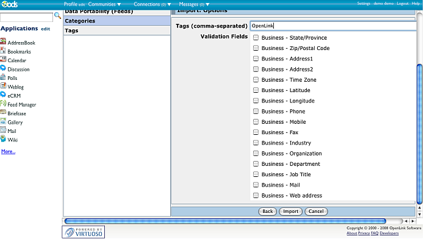Open the Feed Manager icon
Image resolution: width=427 pixels, height=247 pixels.
[x=4, y=104]
